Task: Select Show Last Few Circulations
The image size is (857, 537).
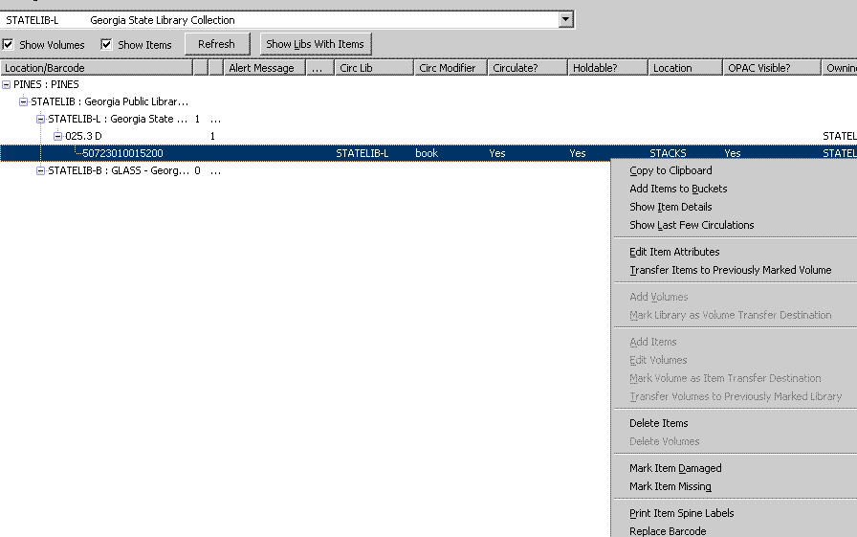Action: tap(692, 225)
